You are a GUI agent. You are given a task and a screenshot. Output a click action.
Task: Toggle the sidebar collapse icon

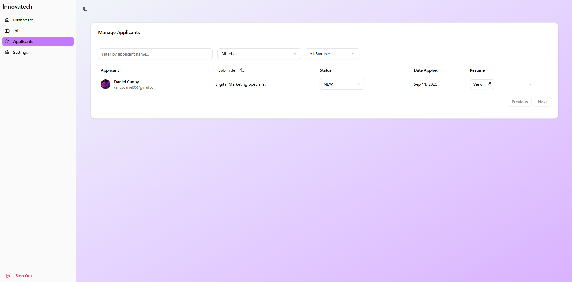click(85, 9)
